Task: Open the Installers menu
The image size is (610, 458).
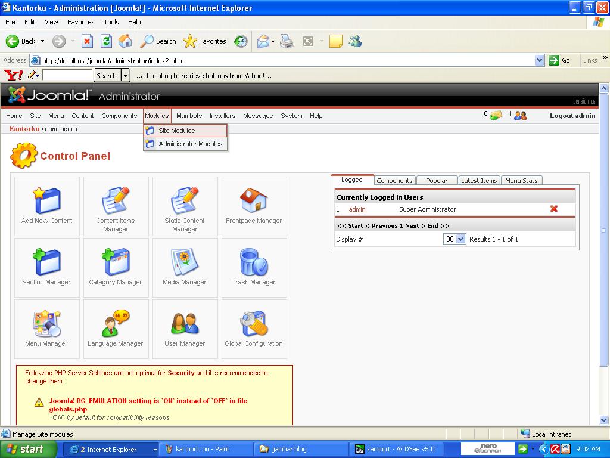Action: coord(223,116)
